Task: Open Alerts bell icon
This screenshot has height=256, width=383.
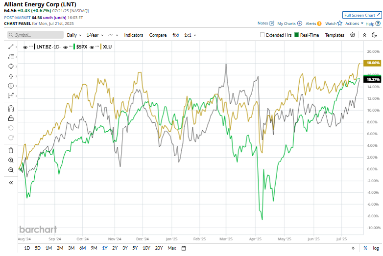Action: pos(319,23)
